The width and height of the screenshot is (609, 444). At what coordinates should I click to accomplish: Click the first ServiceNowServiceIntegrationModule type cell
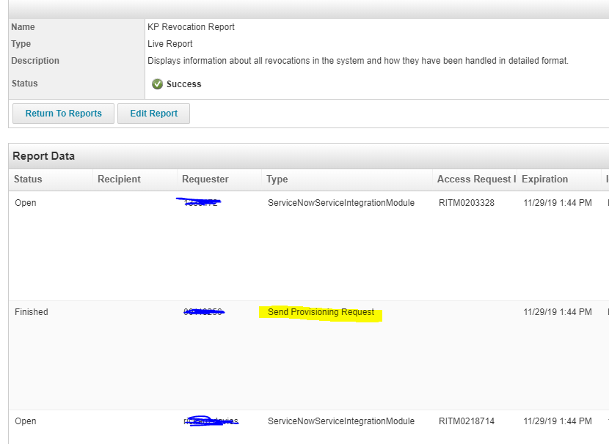click(x=341, y=203)
